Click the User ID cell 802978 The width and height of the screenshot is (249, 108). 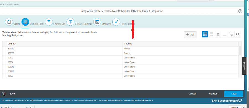coord(64,67)
